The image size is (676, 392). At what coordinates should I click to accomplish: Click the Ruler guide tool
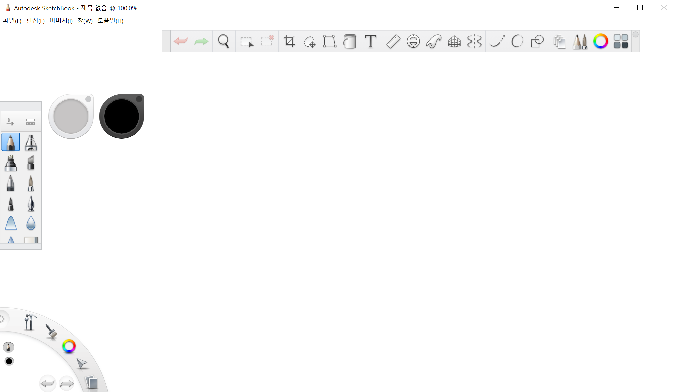393,42
